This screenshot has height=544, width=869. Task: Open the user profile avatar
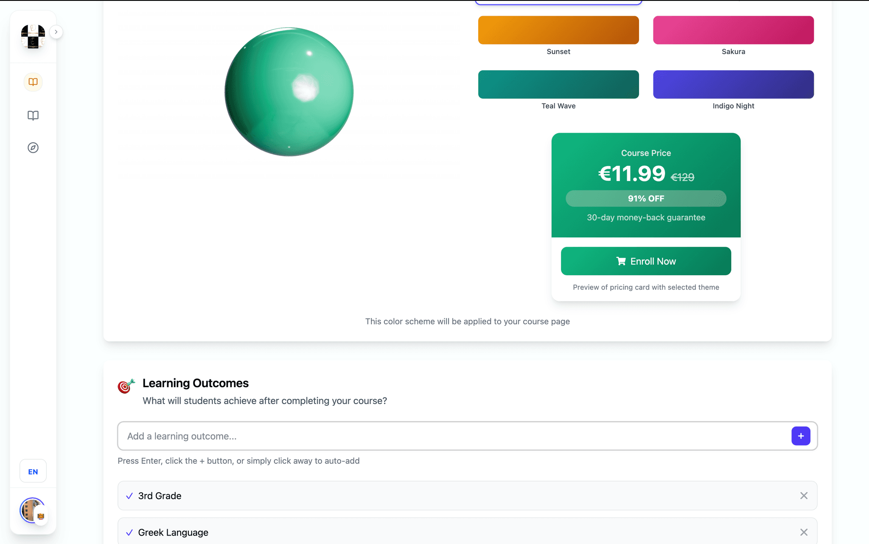pos(32,510)
